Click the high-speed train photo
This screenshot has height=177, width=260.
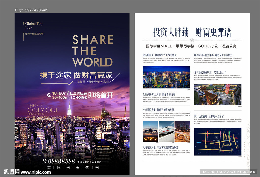[166, 131]
